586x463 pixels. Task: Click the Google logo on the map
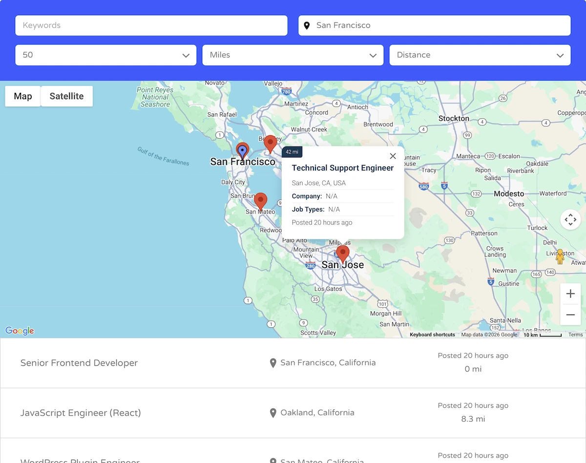coord(19,331)
